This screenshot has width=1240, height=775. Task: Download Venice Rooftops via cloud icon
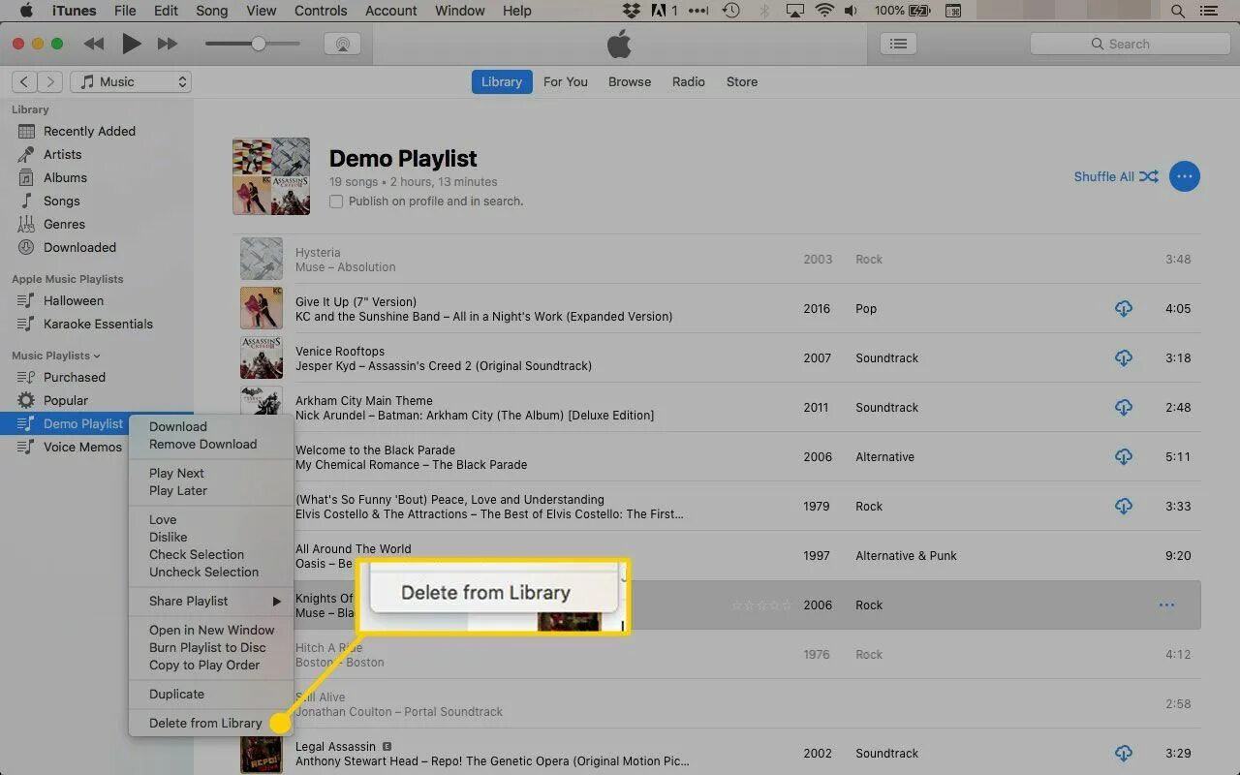click(1124, 358)
